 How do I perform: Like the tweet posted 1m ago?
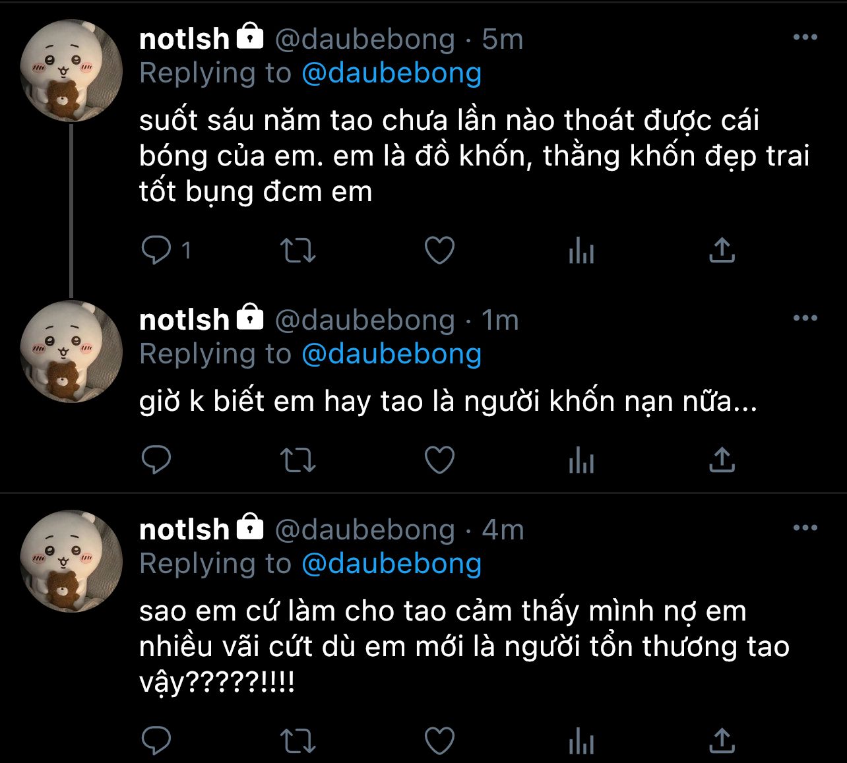point(439,460)
